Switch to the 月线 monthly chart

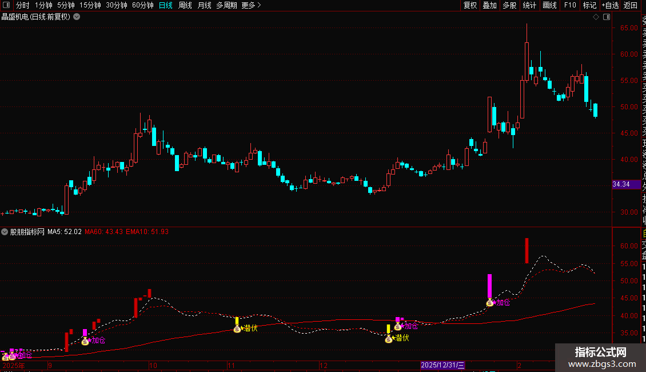(204, 5)
